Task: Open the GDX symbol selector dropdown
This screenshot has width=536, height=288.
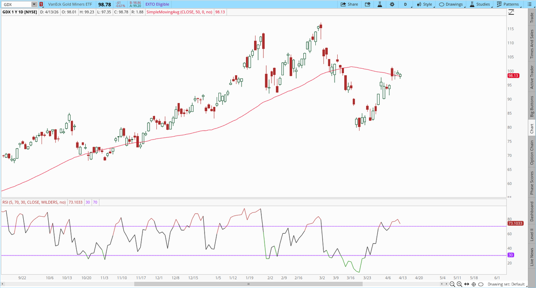Action: 34,4
